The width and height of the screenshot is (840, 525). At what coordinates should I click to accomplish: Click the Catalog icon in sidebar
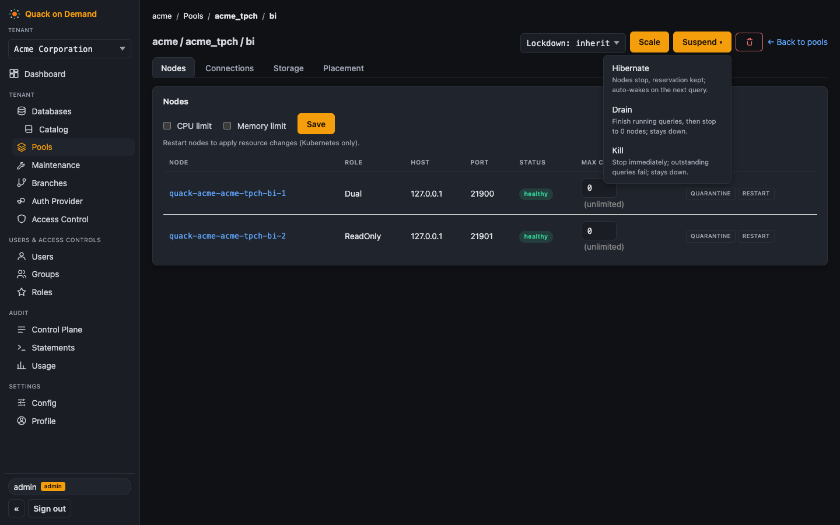[x=29, y=129]
